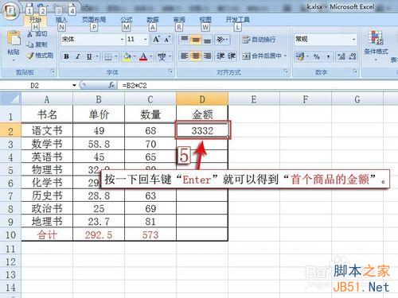Switch to the Page Layout tab

[x=94, y=20]
